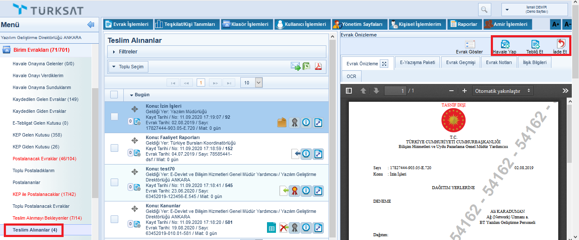This screenshot has width=579, height=240.
Task: Click the Tebliğ Et icon
Action: 535,44
